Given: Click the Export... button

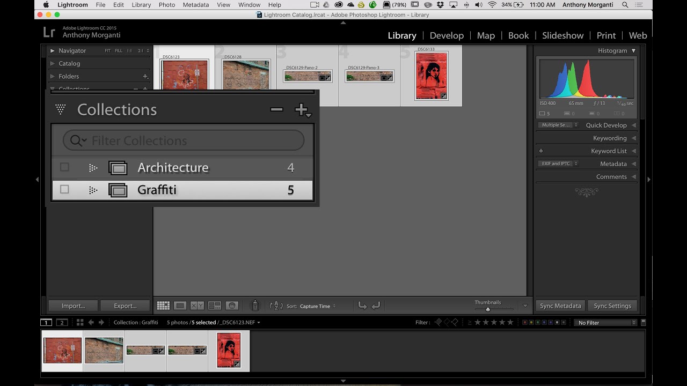Looking at the screenshot, I should click(x=125, y=306).
